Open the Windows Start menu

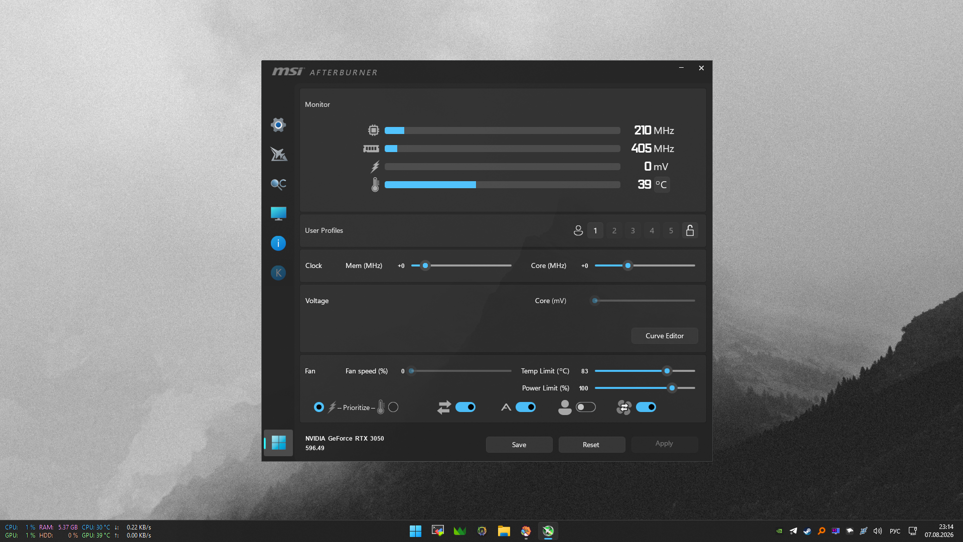[415, 531]
